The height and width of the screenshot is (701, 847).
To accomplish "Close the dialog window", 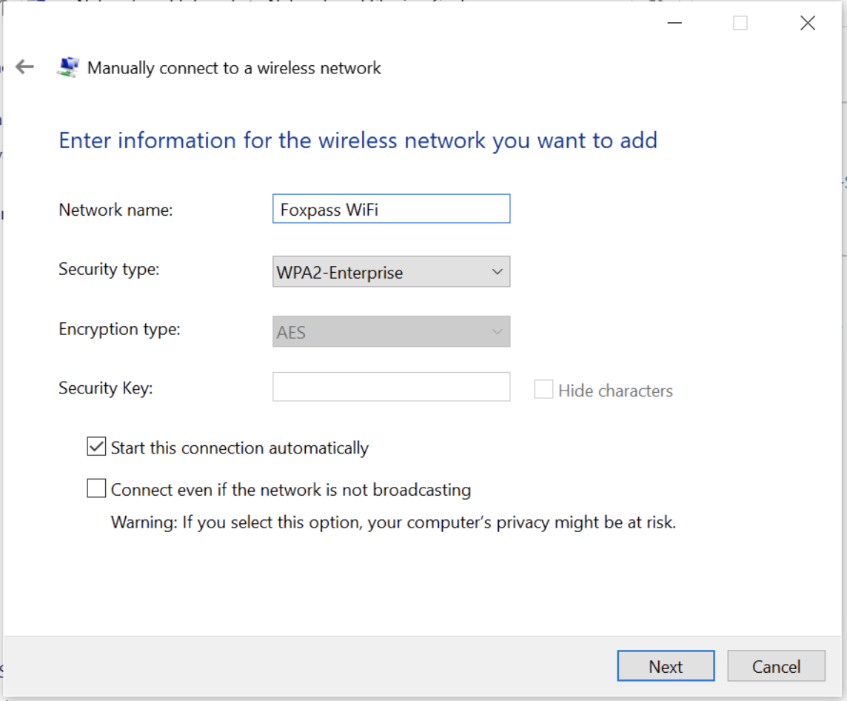I will 808,23.
